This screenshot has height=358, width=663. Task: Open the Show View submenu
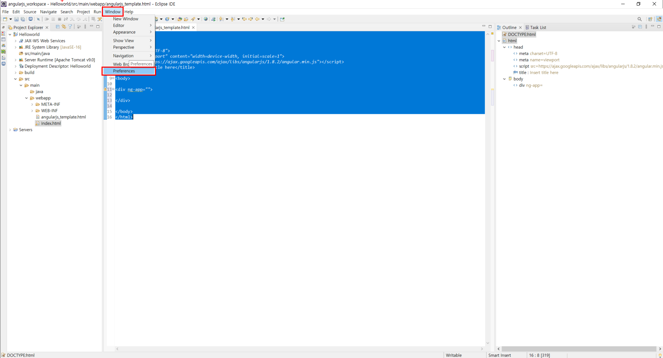tap(129, 41)
